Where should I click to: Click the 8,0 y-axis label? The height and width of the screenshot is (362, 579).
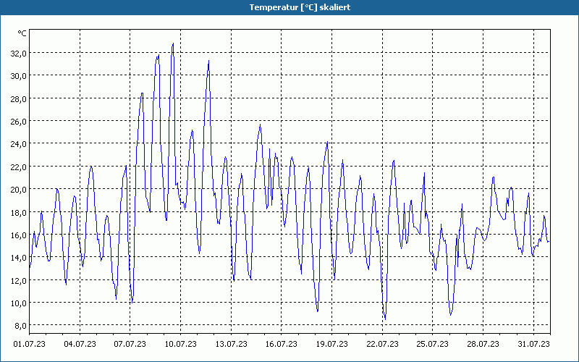point(20,326)
